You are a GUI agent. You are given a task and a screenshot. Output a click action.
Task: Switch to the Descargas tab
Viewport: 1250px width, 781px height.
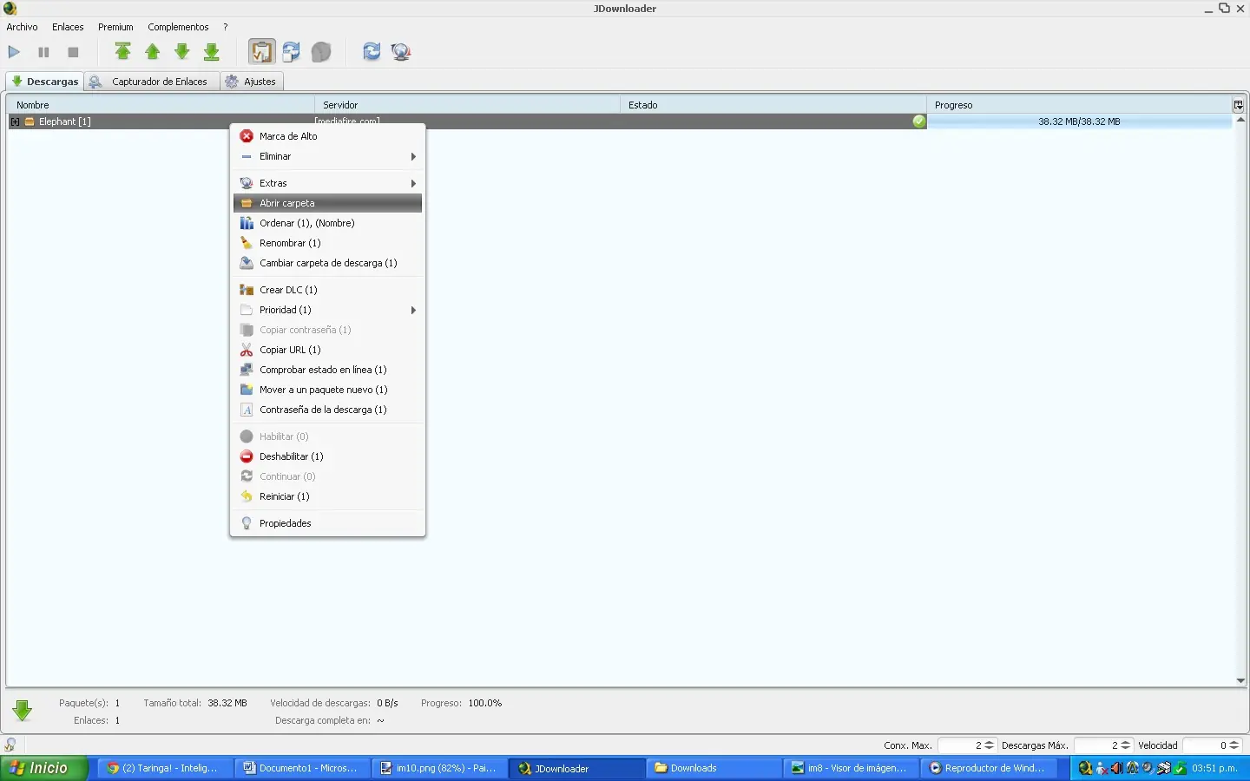[45, 82]
